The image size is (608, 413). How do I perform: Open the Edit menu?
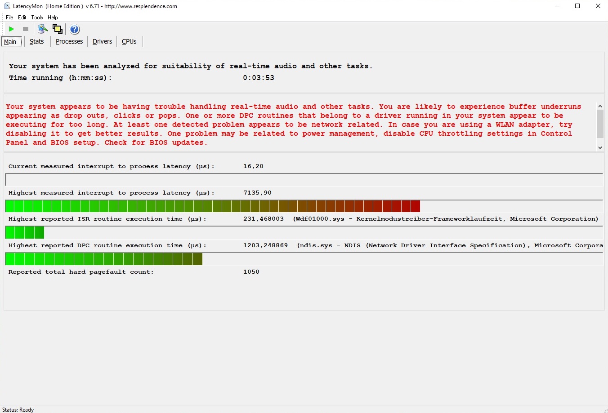coord(22,18)
